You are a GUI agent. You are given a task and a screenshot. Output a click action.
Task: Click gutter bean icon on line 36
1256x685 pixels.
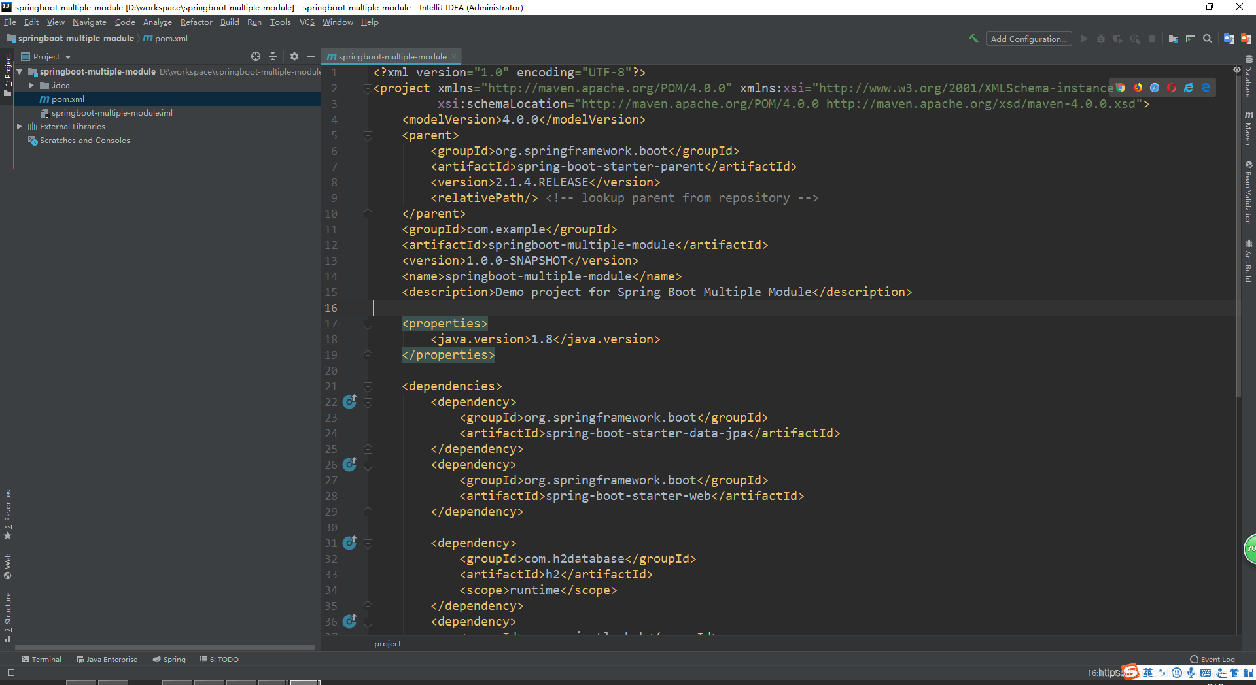[x=350, y=621]
